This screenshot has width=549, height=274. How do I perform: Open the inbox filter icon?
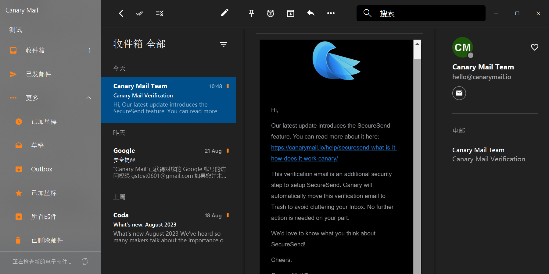pyautogui.click(x=224, y=45)
